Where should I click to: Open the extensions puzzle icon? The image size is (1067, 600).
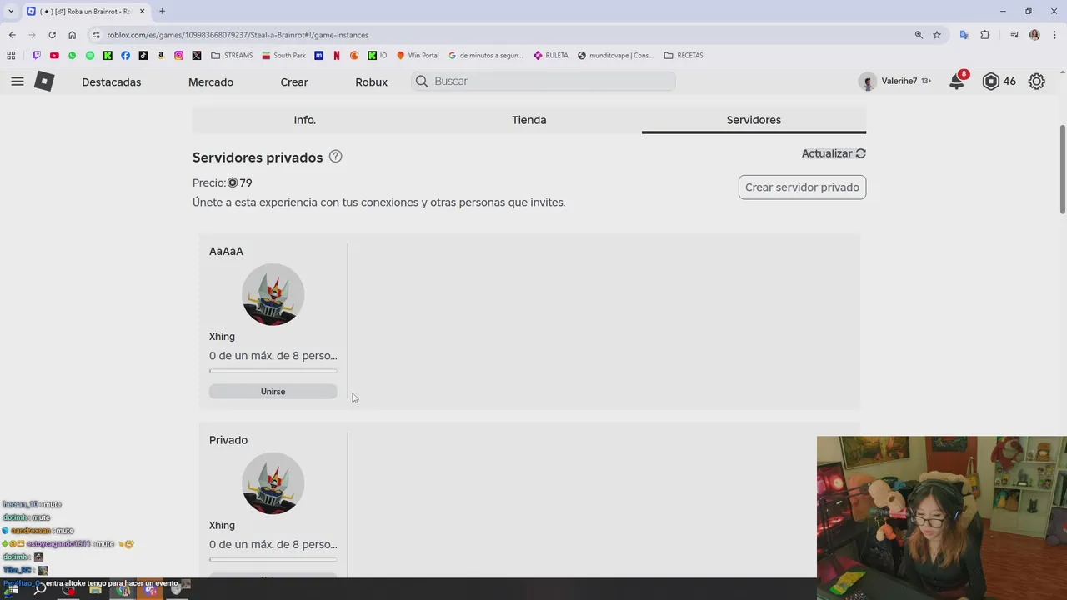point(985,35)
